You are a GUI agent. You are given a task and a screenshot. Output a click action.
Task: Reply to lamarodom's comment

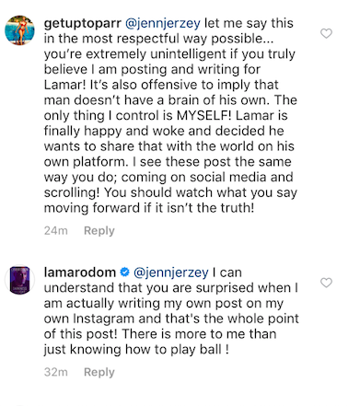point(99,372)
